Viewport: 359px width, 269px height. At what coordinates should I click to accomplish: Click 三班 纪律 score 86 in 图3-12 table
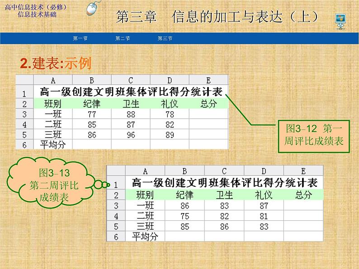(92, 134)
